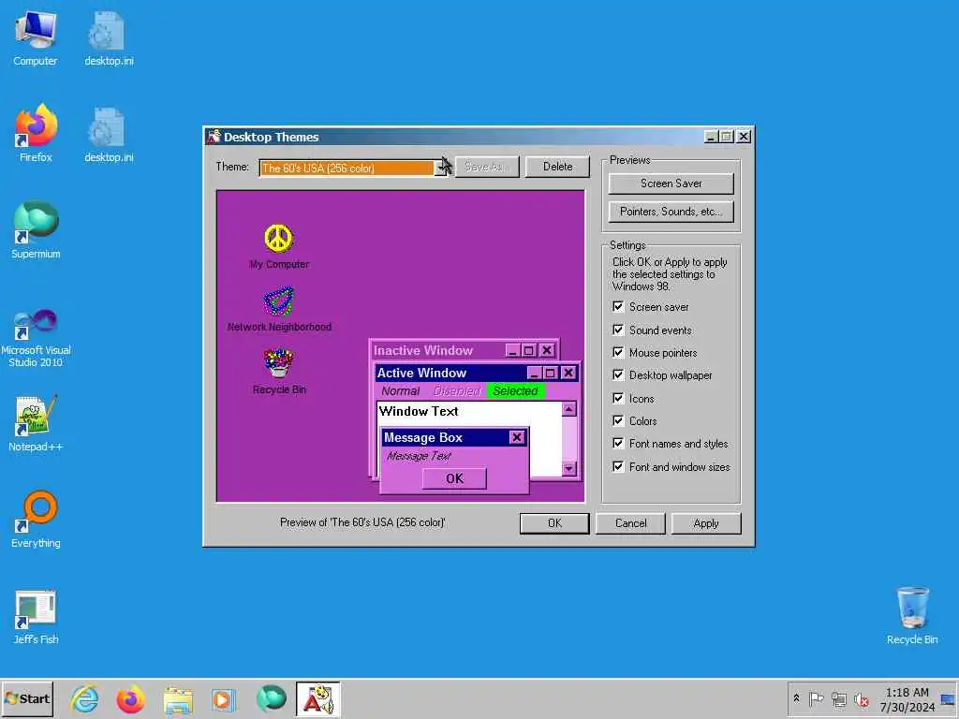Confirm with the dialog's OK button
Image resolution: width=959 pixels, height=719 pixels.
click(x=554, y=523)
